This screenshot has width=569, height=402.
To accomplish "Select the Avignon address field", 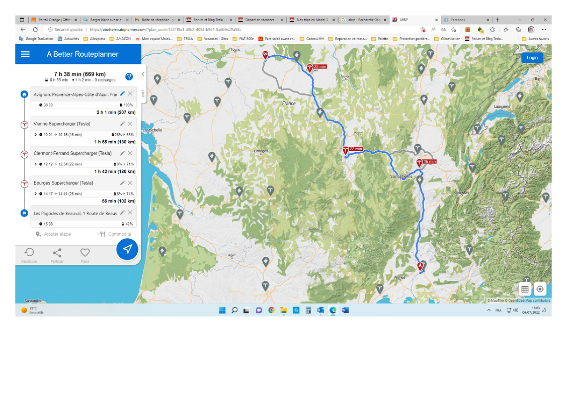I will pyautogui.click(x=75, y=94).
